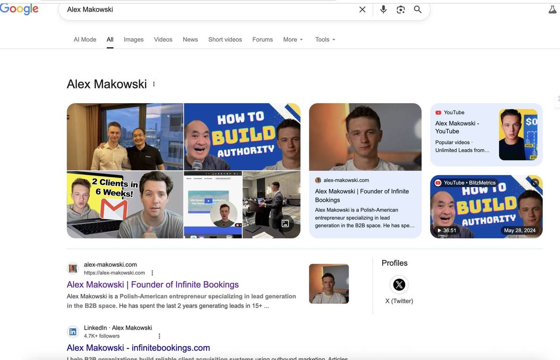560x360 pixels.
Task: Open Google Lens image search icon
Action: click(x=401, y=9)
